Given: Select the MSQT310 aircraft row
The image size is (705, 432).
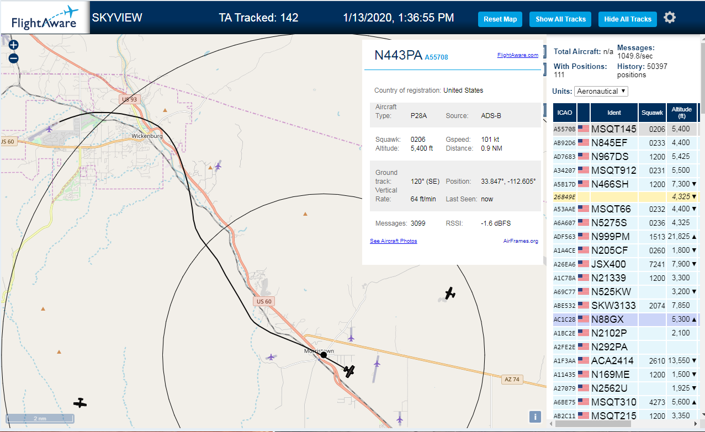Looking at the screenshot, I should (626, 402).
